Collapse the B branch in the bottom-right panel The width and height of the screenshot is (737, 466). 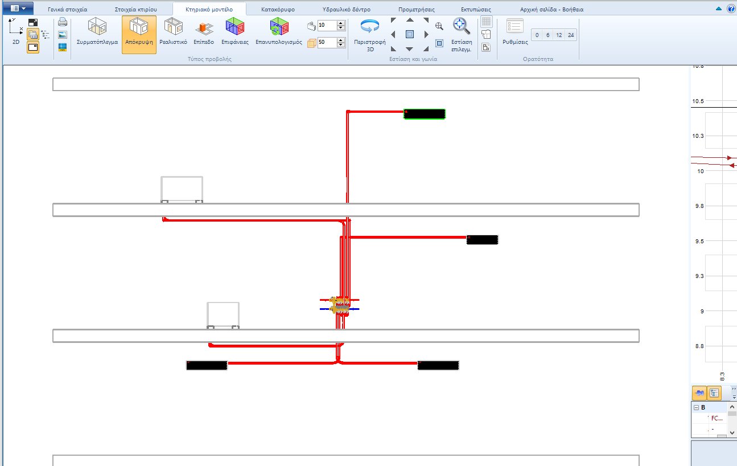click(697, 407)
